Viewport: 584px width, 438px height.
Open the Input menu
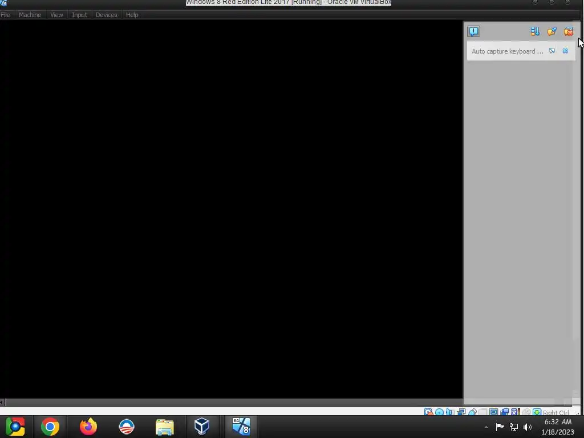(79, 15)
